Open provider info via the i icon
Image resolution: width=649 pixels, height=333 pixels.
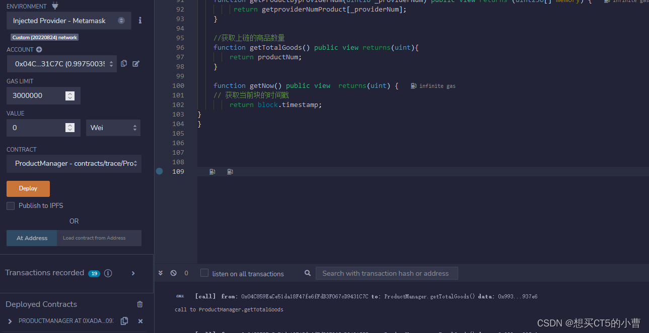coord(140,20)
